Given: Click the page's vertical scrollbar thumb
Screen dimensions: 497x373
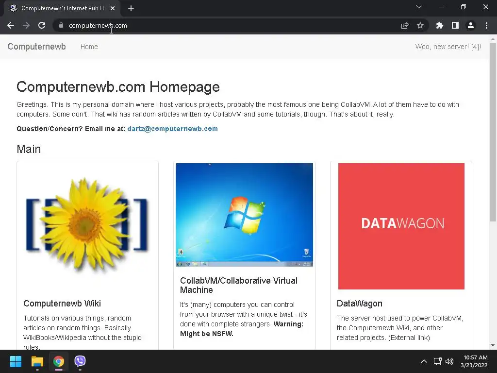Looking at the screenshot, I should click(493, 132).
